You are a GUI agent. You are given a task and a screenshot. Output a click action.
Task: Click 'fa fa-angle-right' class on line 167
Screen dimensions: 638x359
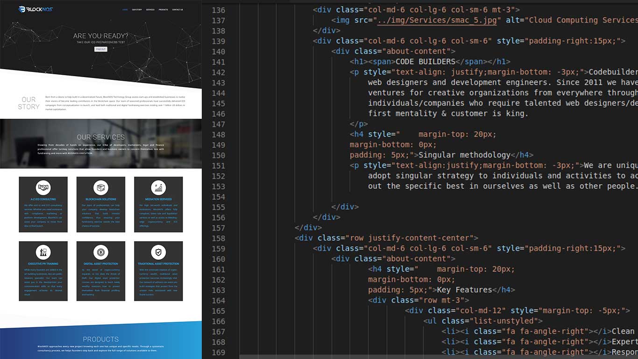pos(545,331)
